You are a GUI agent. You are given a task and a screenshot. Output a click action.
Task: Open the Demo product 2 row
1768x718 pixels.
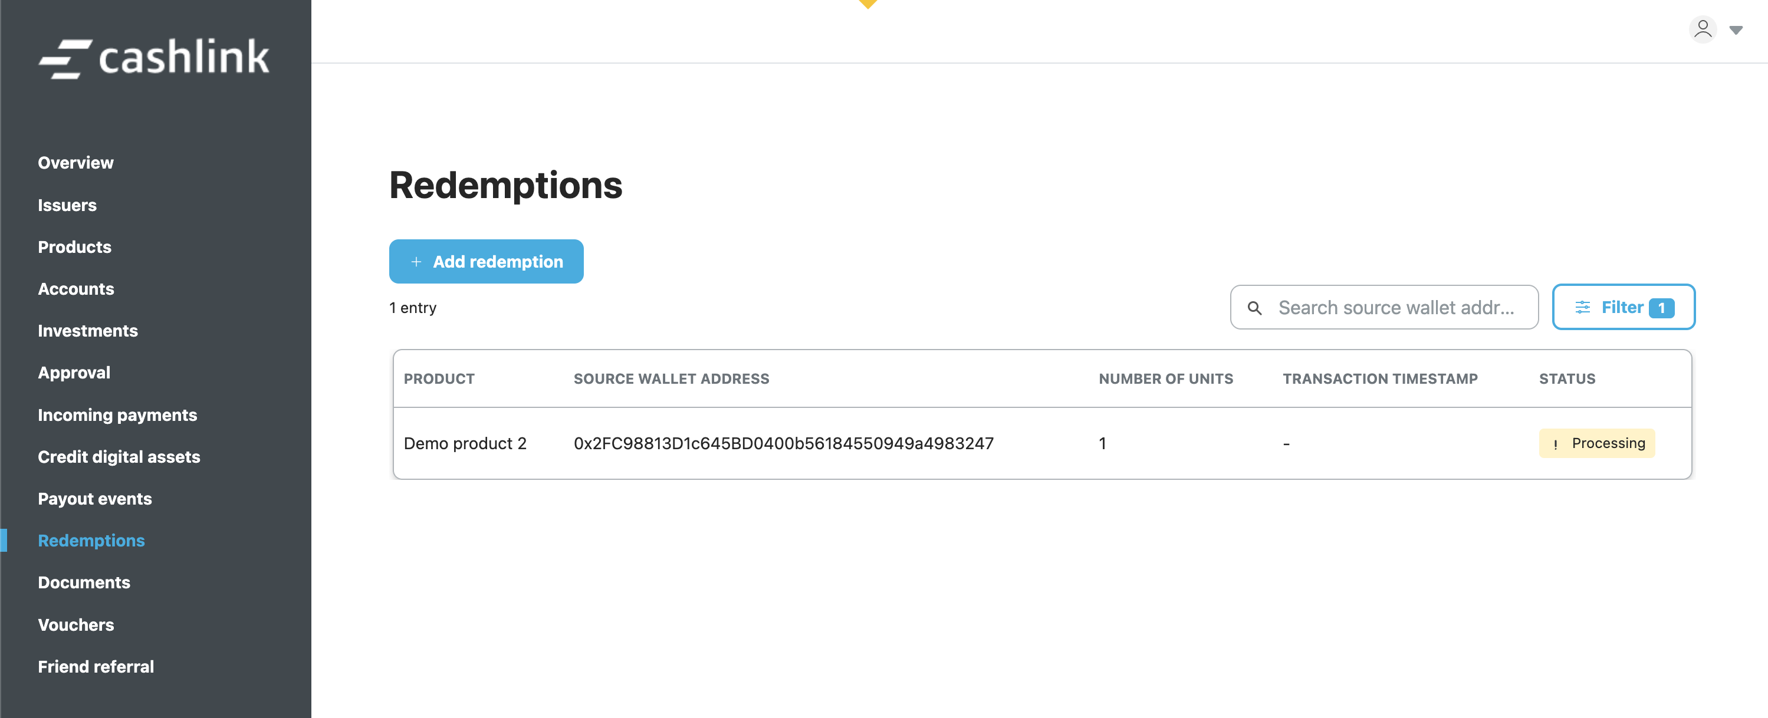click(465, 444)
